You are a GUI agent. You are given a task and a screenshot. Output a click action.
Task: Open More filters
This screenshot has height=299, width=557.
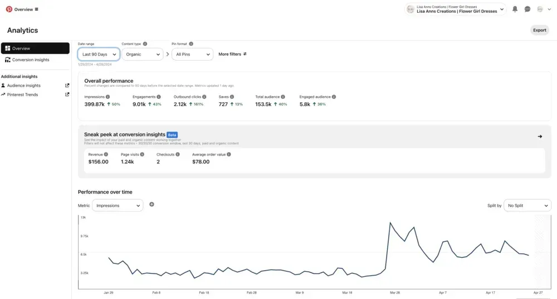click(x=232, y=54)
